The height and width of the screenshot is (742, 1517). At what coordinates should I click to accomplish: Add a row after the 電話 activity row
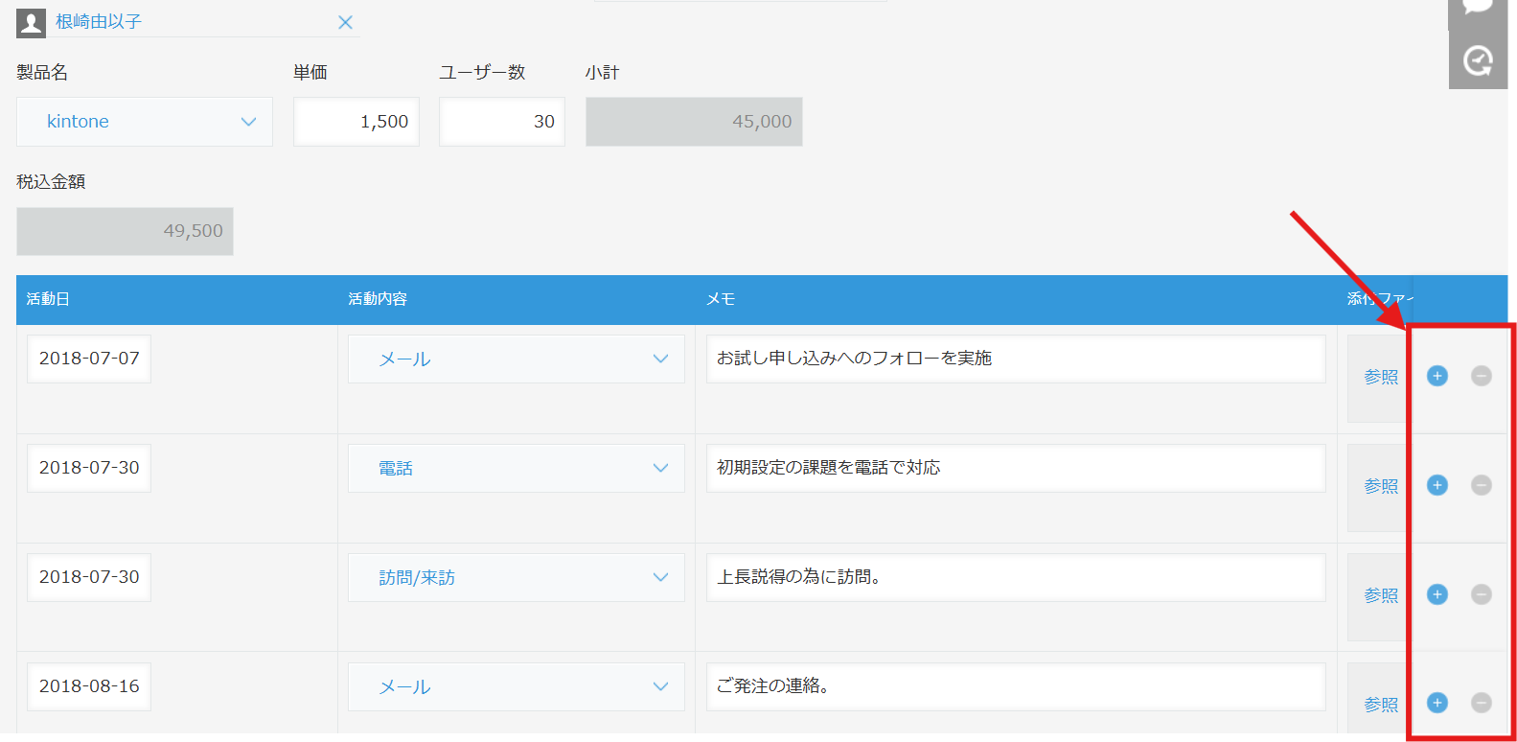coord(1437,485)
